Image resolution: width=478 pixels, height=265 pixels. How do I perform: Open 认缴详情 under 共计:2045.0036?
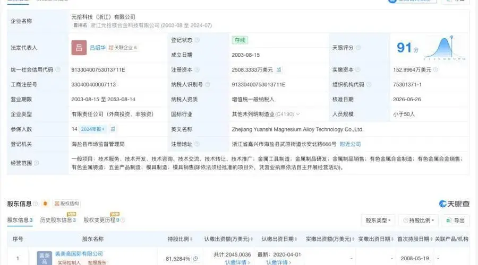[x=237, y=262]
